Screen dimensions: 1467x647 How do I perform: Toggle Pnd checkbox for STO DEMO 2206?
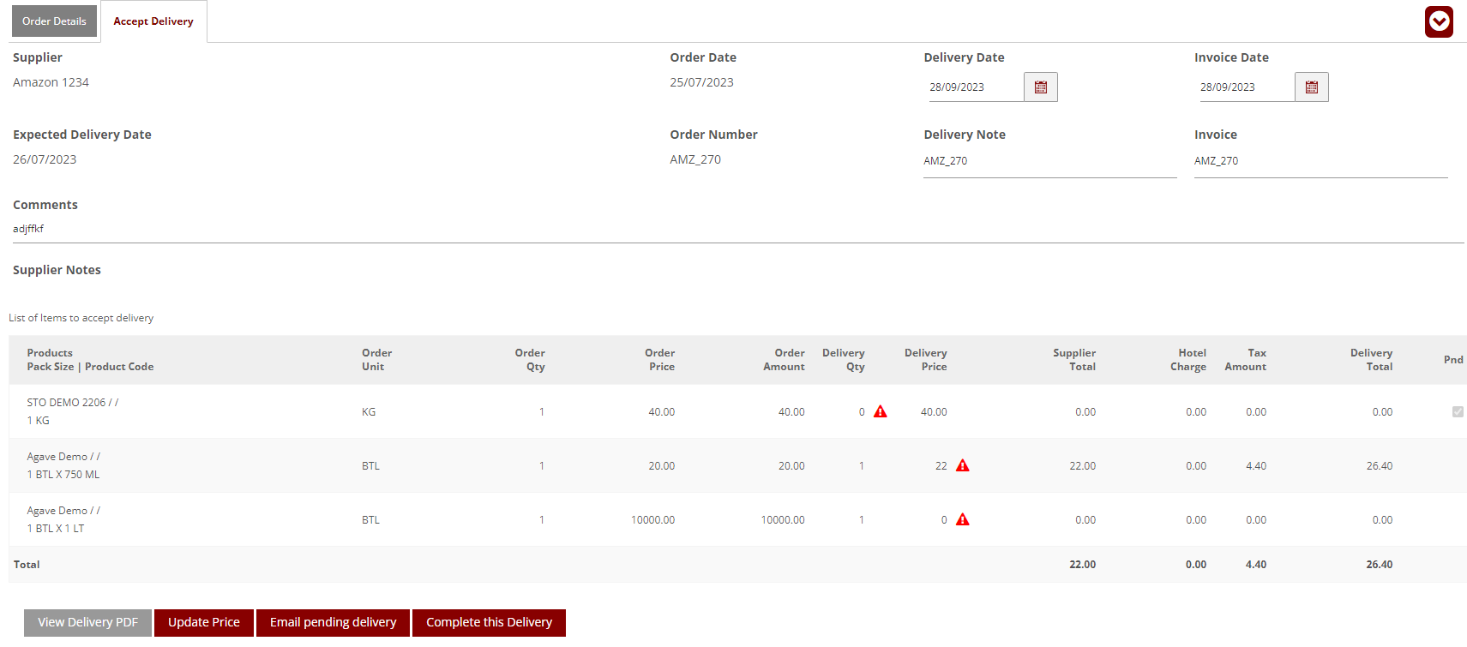tap(1457, 412)
